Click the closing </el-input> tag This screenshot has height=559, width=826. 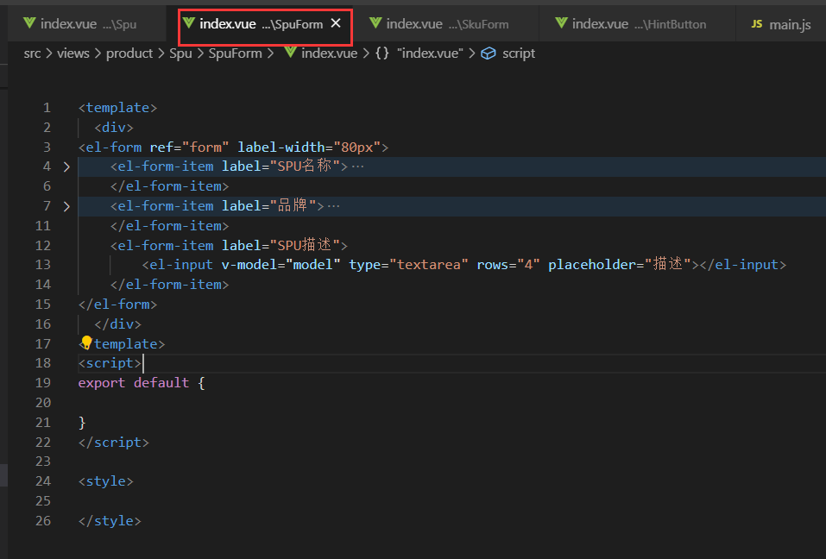pyautogui.click(x=743, y=265)
